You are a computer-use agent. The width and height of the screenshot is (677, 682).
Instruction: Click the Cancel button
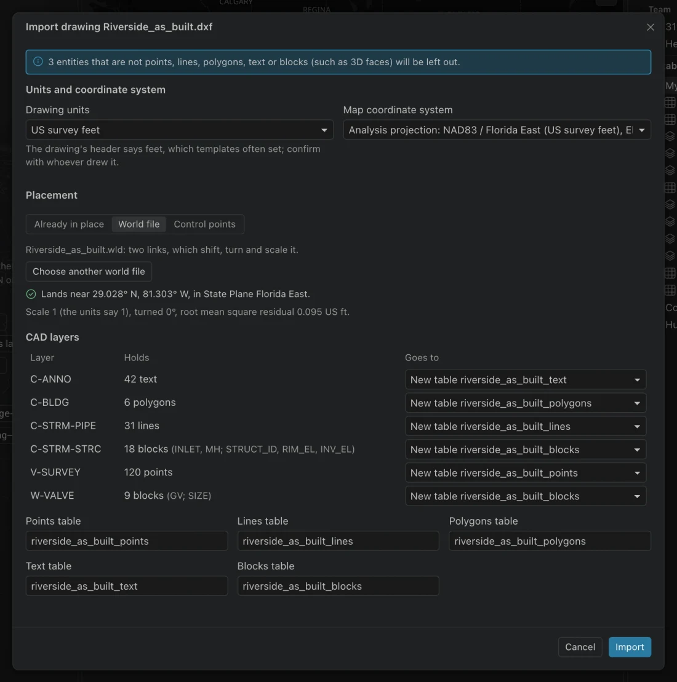coord(580,647)
